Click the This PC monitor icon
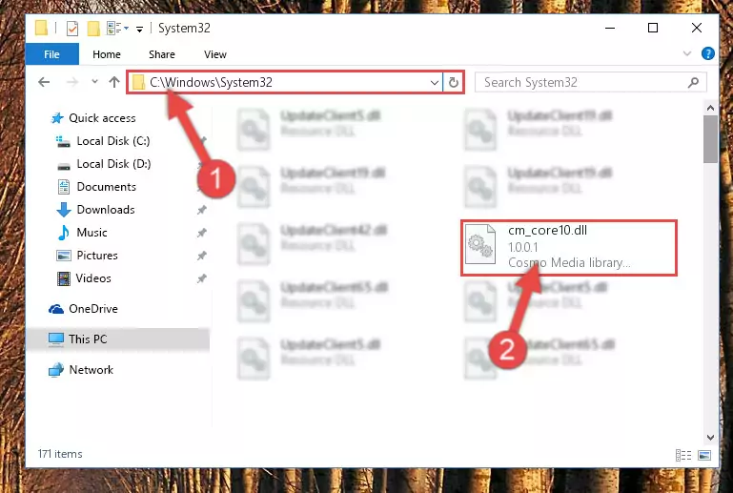The image size is (733, 493). coord(56,339)
